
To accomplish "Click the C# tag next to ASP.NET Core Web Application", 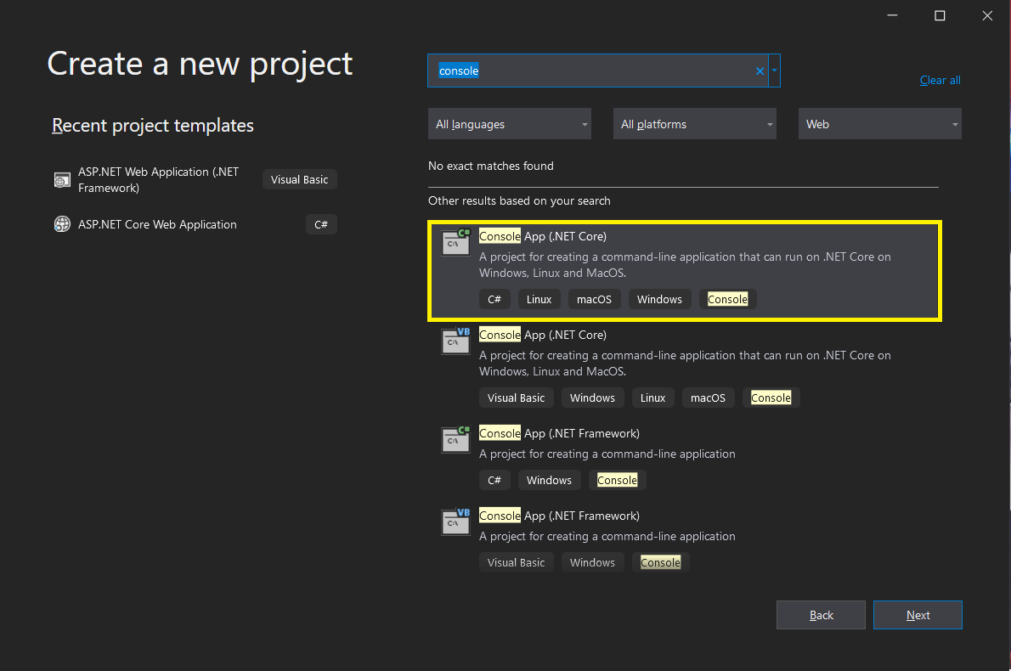I will tap(321, 224).
